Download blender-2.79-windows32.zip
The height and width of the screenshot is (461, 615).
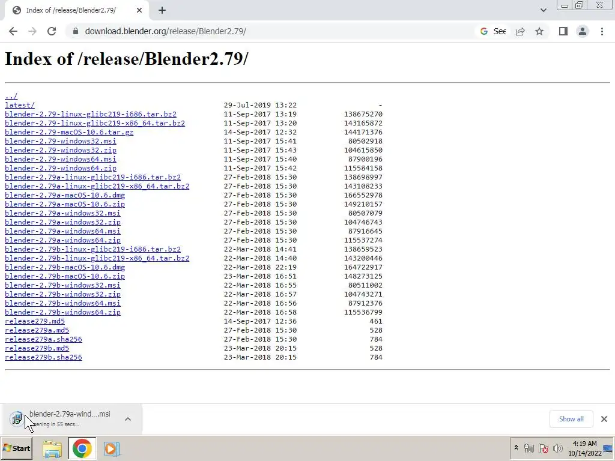61,150
